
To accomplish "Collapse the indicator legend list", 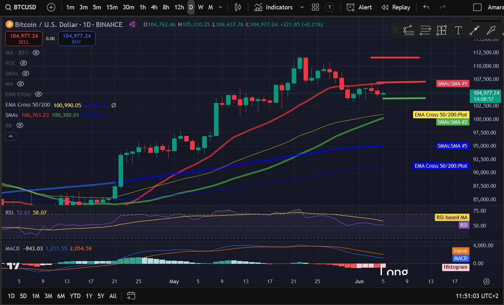I will tap(10, 137).
